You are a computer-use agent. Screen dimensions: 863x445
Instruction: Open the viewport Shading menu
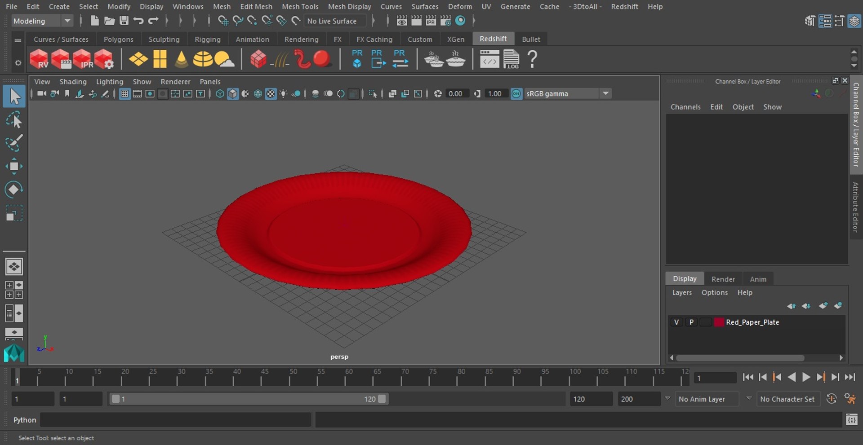pos(73,81)
